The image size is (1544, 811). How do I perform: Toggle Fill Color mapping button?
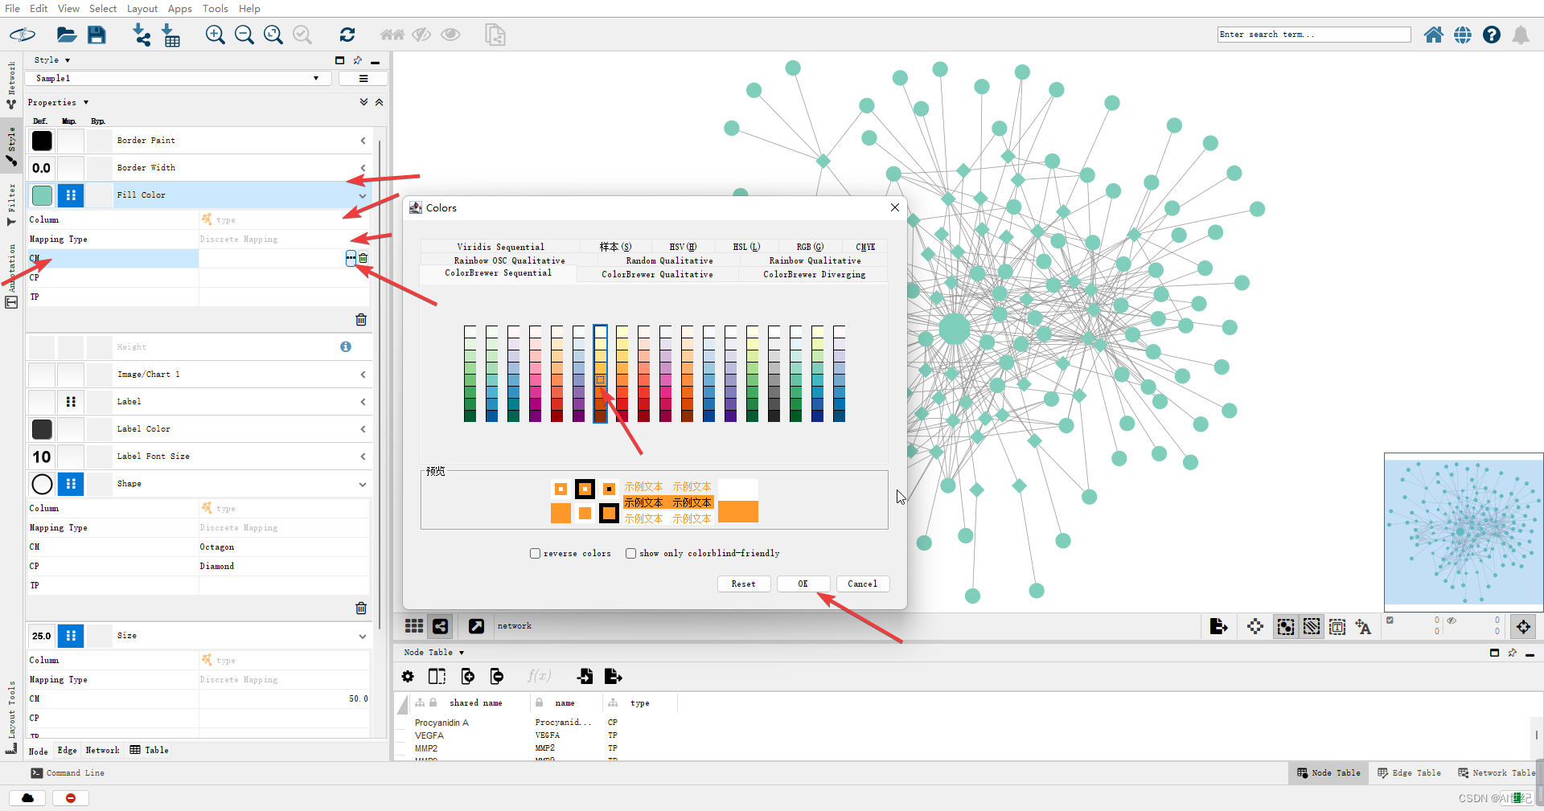pyautogui.click(x=71, y=195)
